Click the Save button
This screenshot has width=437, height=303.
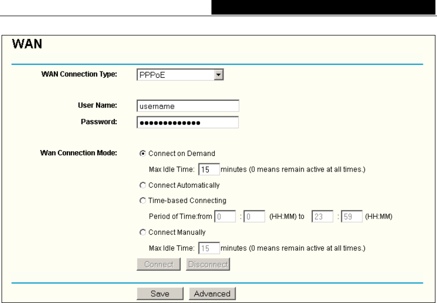click(x=160, y=294)
